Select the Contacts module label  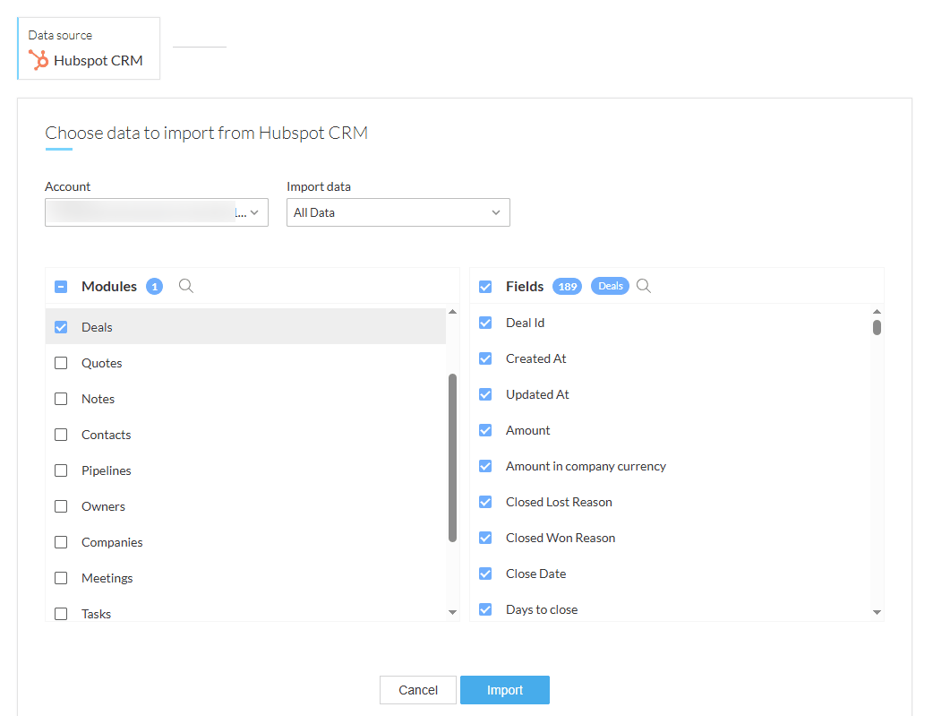tap(106, 435)
